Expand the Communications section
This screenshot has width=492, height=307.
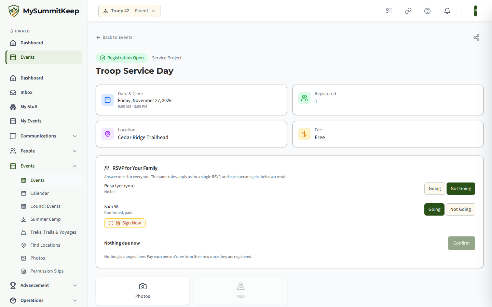[44, 136]
